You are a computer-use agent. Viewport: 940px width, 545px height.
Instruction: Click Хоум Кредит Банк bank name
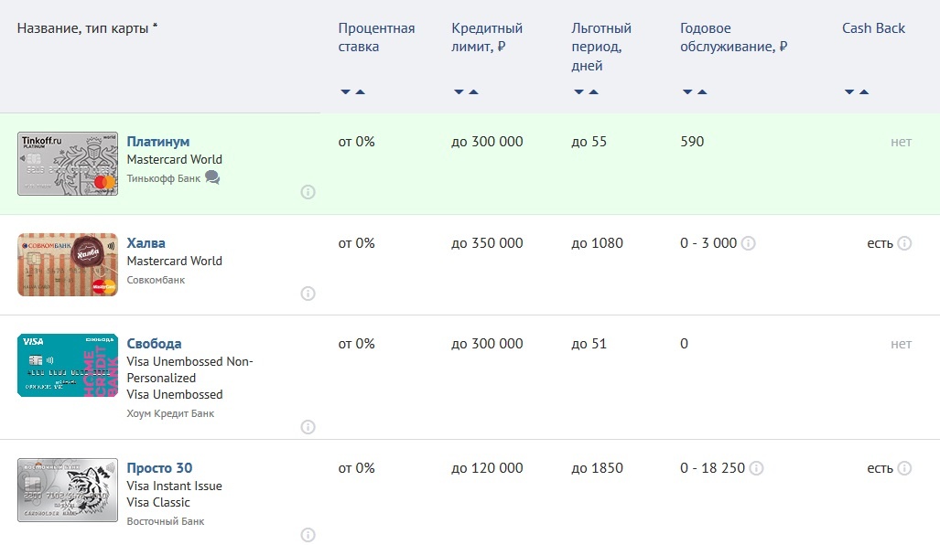coord(170,413)
